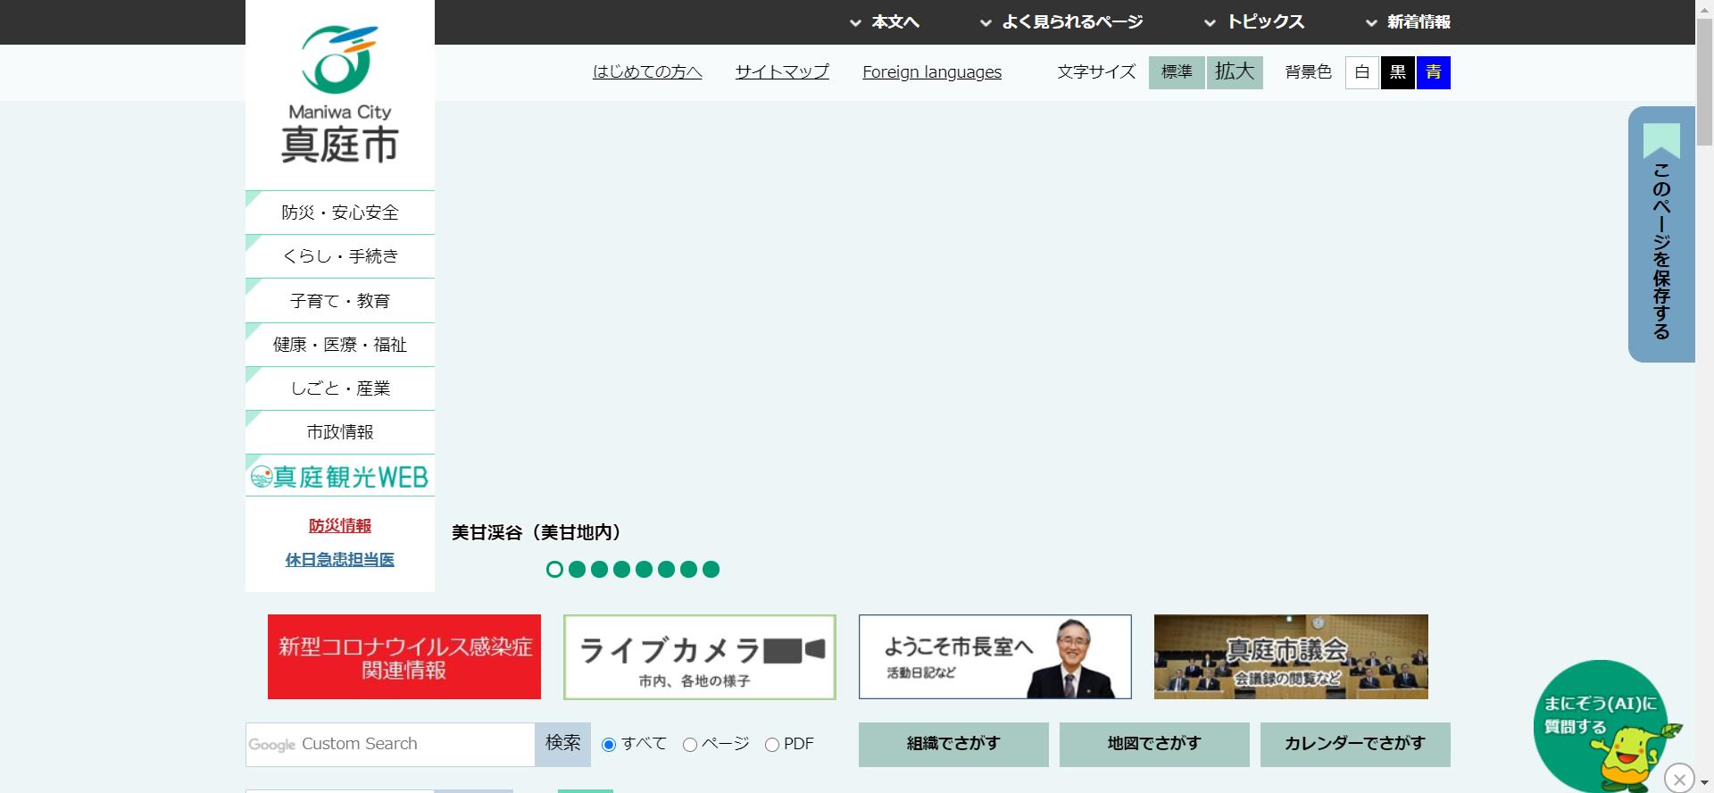Click the 背景色 label

[1308, 72]
